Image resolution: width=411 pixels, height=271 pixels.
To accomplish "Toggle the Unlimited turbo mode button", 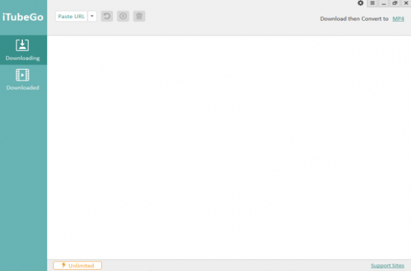I will point(77,266).
